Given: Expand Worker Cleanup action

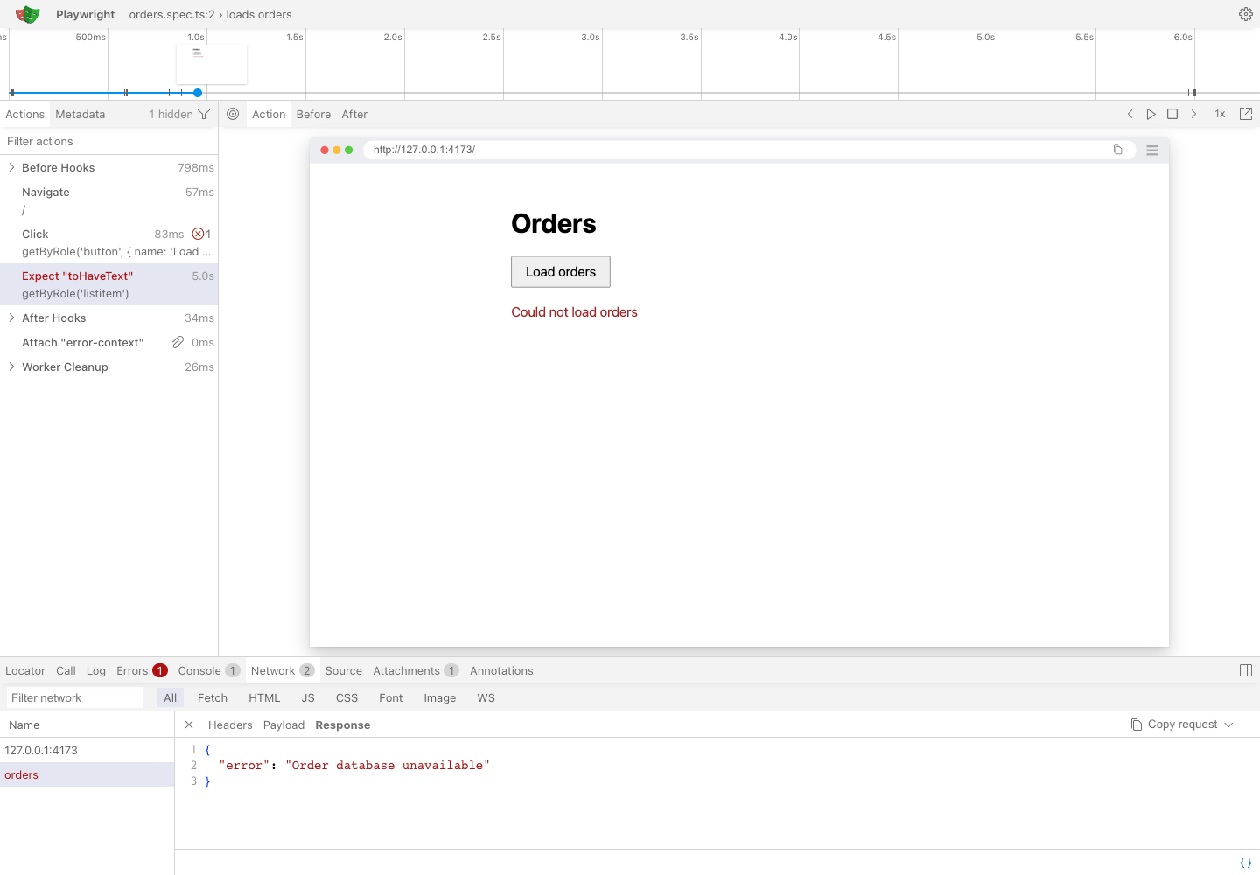Looking at the screenshot, I should [x=11, y=367].
